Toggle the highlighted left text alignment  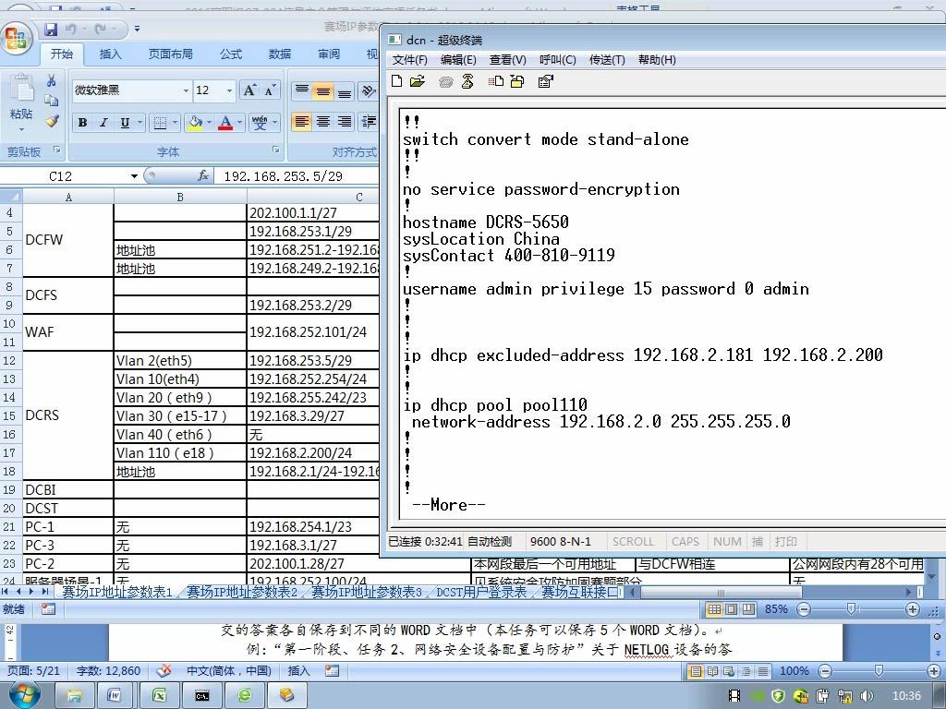pos(301,122)
